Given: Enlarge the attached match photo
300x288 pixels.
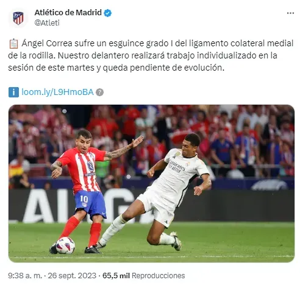Looking at the screenshot, I should click(151, 183).
